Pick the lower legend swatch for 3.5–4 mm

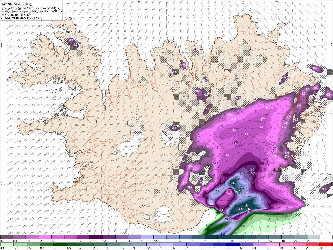[x=126, y=244]
